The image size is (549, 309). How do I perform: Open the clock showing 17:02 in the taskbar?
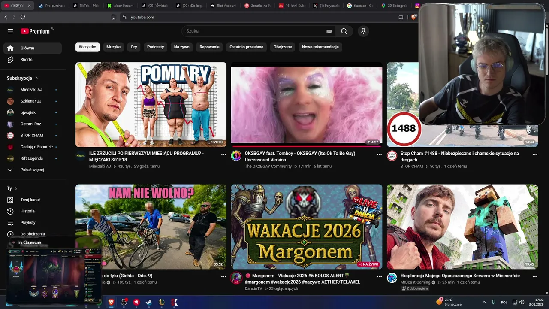(x=537, y=302)
